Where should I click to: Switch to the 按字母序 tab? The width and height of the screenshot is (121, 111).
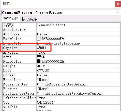click(x=11, y=19)
